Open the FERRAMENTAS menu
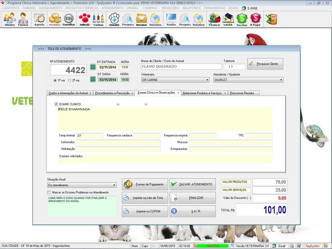Screen dimensions: 332x249 [215, 8]
